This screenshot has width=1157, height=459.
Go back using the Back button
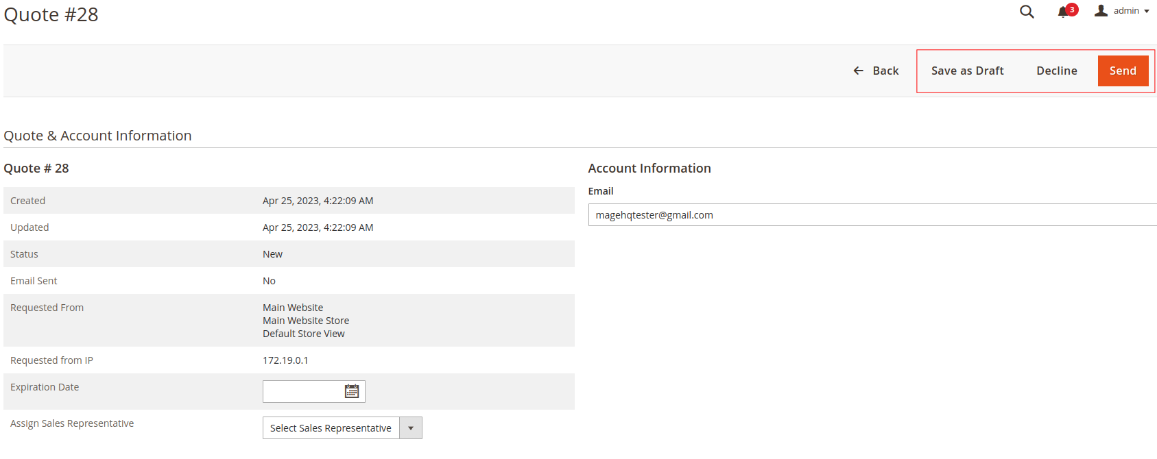(x=876, y=71)
